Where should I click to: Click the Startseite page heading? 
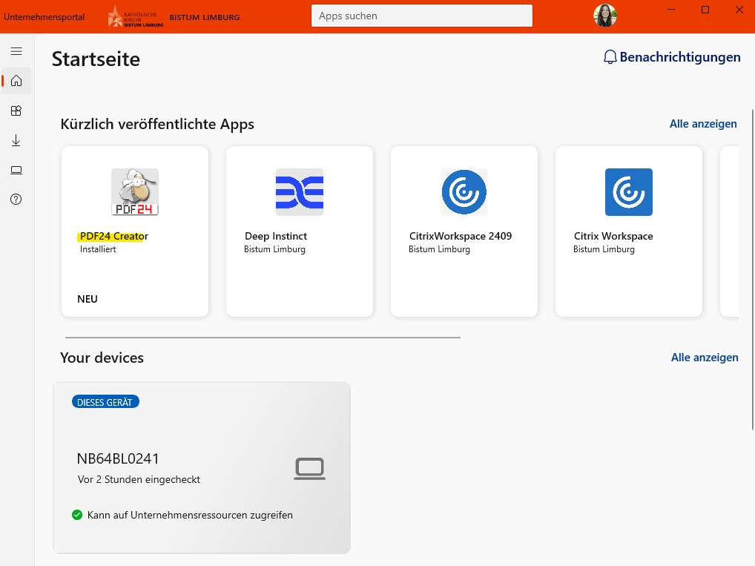(x=96, y=59)
